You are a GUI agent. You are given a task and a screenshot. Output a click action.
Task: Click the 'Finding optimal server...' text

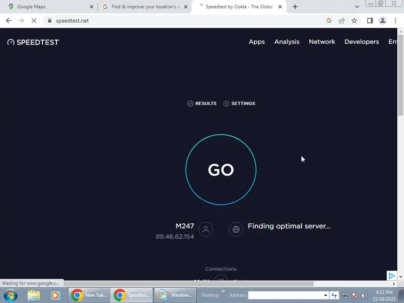pos(289,226)
